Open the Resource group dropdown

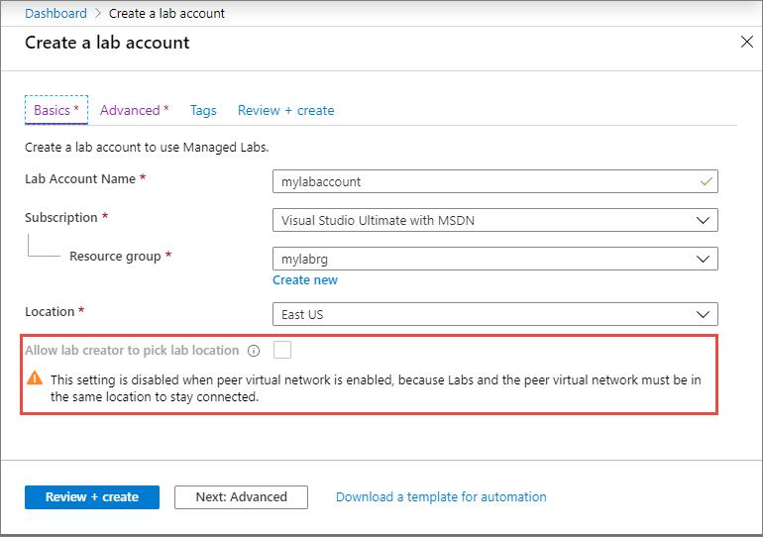(494, 259)
